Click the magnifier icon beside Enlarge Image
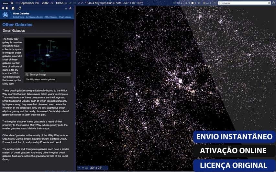This screenshot has height=172, width=276. tap(27, 75)
